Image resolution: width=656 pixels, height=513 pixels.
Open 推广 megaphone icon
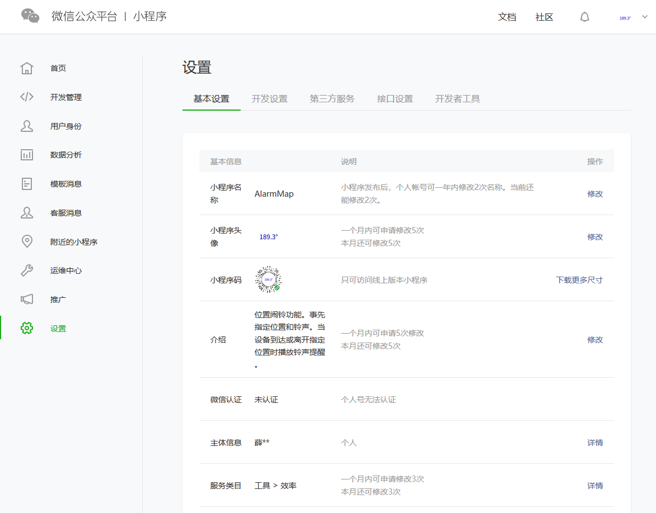point(27,300)
